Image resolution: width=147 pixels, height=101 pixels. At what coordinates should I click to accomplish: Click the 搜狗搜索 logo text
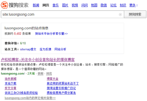pos(19,5)
